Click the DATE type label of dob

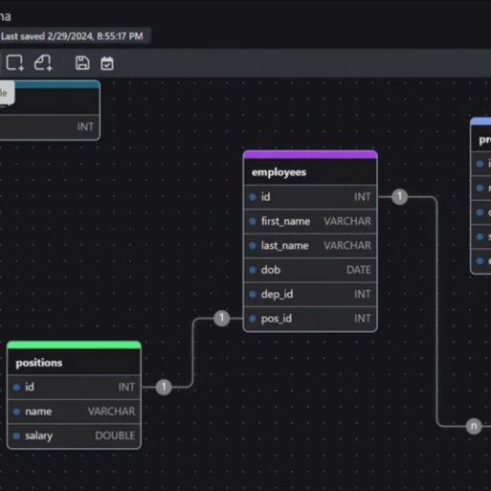pos(359,270)
